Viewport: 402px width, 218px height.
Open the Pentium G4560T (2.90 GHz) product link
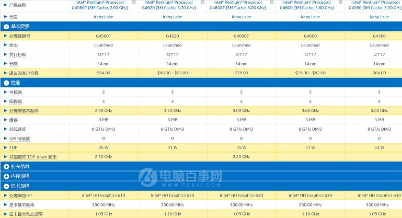100,5
